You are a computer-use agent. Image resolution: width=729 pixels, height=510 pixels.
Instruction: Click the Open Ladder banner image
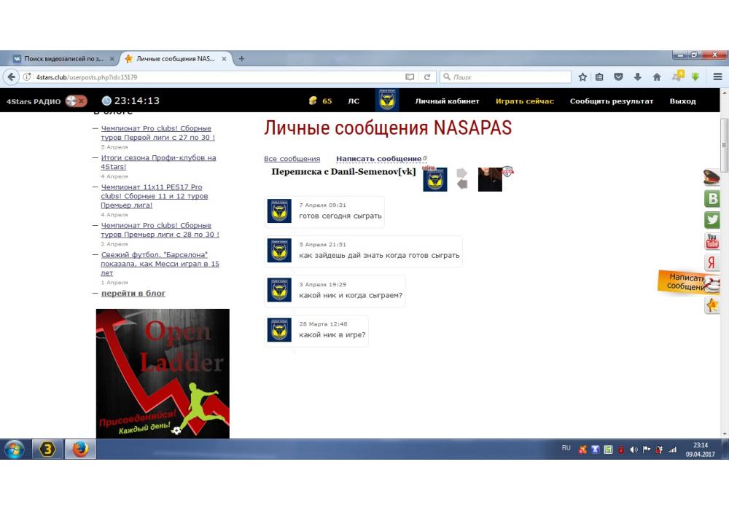[x=163, y=373]
